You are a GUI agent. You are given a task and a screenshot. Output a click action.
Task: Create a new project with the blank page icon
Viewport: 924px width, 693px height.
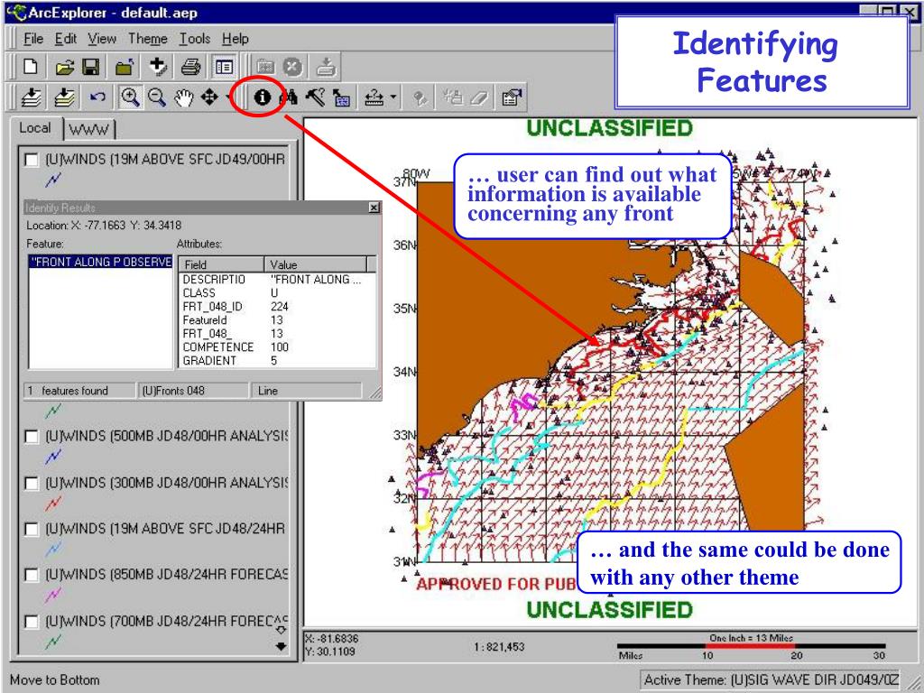coord(31,67)
